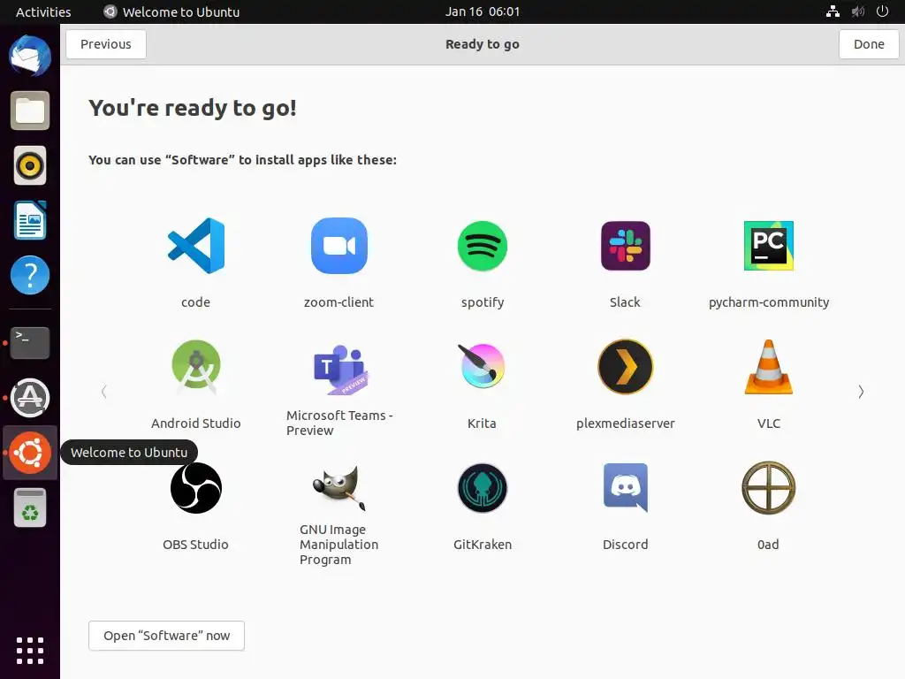Open Software Updater from the dock
The image size is (905, 679).
pos(30,398)
